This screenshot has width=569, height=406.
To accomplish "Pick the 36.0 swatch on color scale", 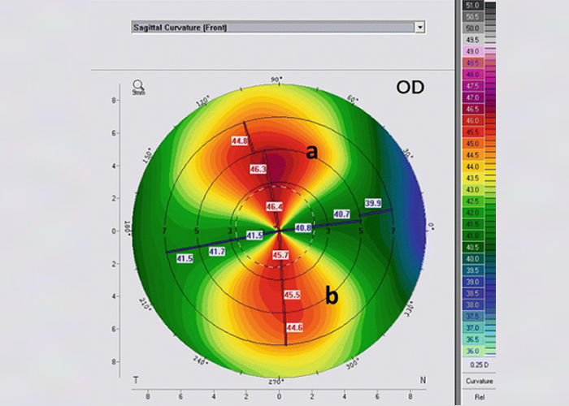I will pos(470,349).
